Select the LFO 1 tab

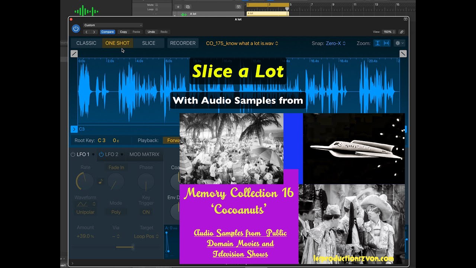coord(83,154)
